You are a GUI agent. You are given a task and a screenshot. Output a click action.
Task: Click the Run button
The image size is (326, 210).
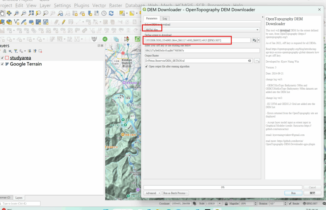pyautogui.click(x=293, y=193)
